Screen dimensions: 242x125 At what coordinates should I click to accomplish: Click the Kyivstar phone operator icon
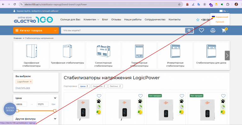198,20
